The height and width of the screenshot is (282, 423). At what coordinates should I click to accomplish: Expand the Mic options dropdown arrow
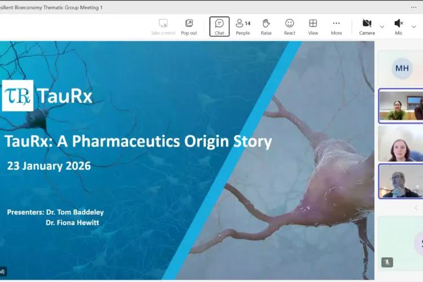click(414, 27)
